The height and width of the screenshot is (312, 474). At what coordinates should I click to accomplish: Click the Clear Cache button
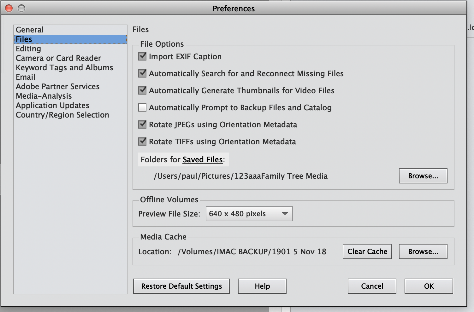[x=367, y=251]
